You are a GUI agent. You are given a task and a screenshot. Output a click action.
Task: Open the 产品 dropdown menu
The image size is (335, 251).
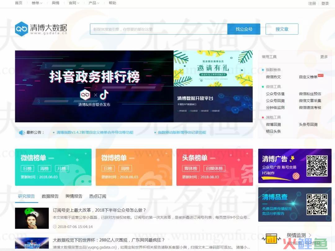pos(94,3)
